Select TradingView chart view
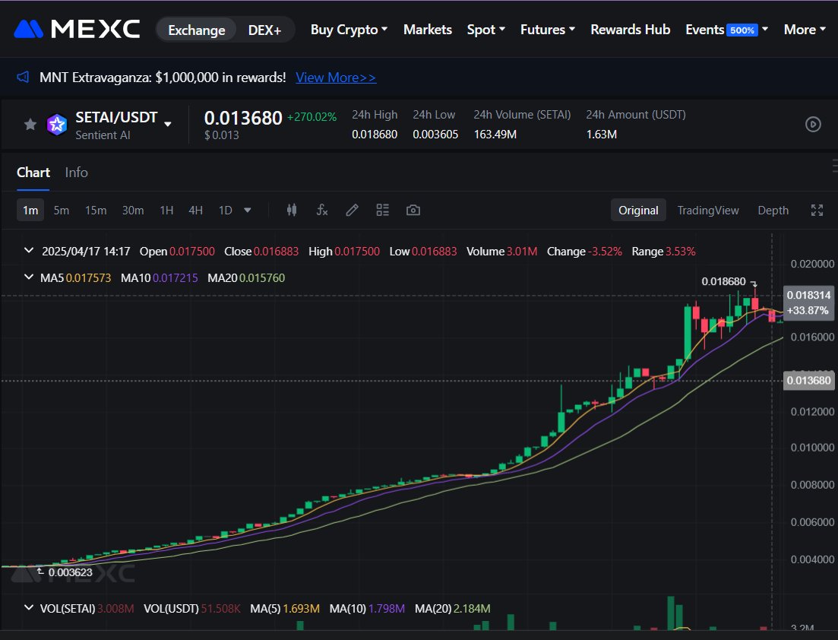 707,210
